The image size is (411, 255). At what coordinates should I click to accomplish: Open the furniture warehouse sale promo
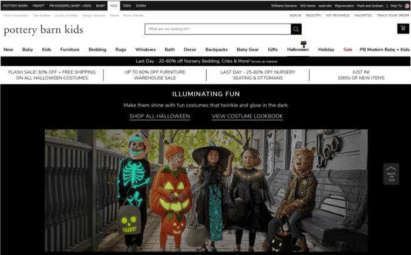[155, 75]
